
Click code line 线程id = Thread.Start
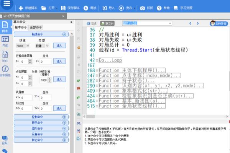coord(143,50)
